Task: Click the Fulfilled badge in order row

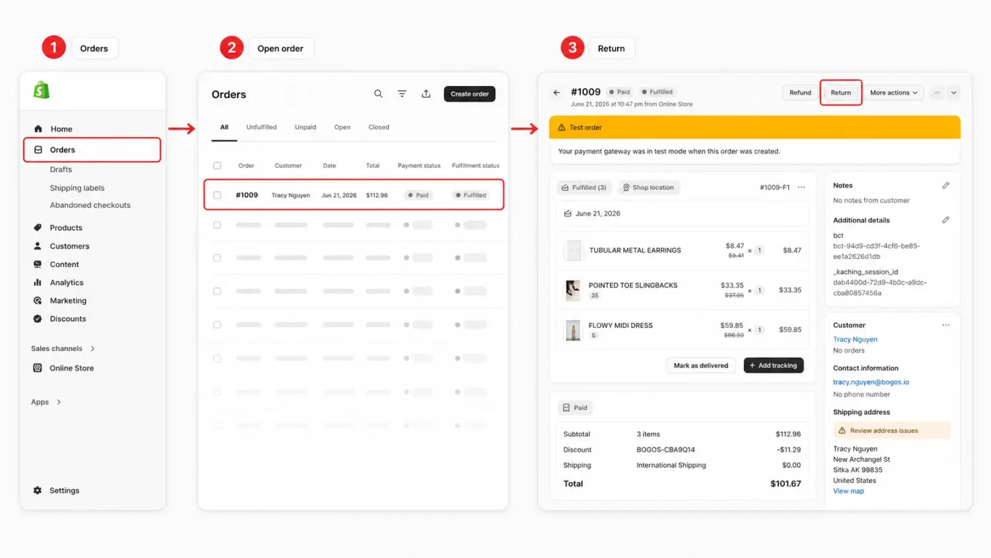Action: [x=471, y=195]
